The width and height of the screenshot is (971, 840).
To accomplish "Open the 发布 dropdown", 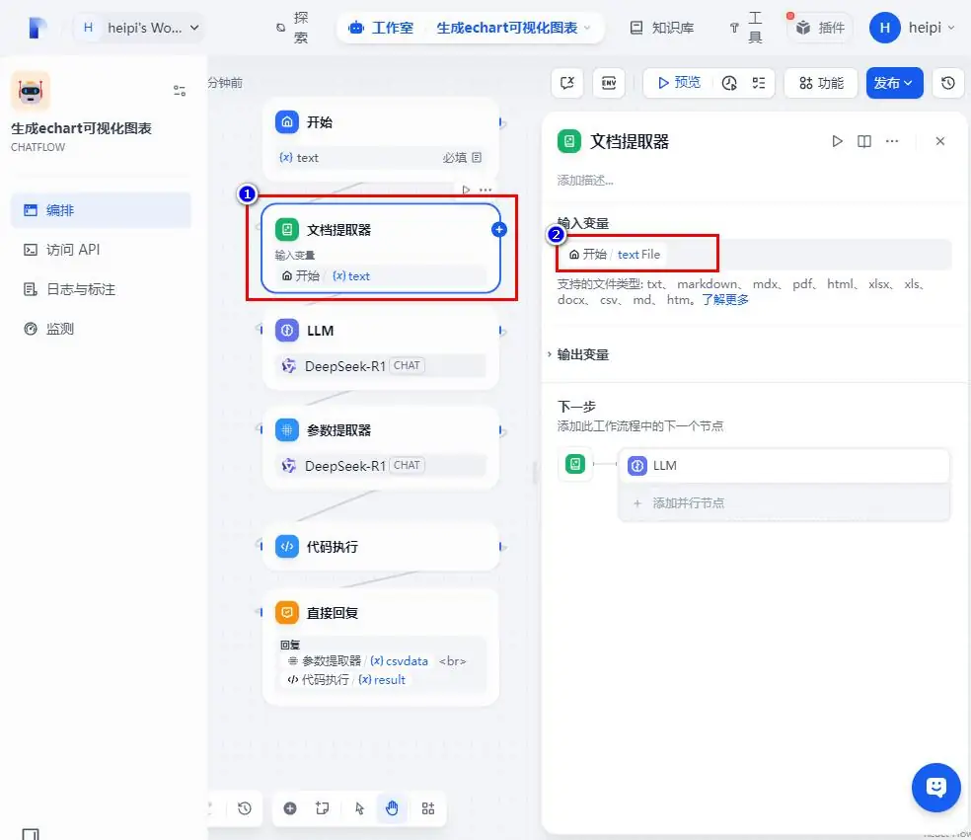I will click(894, 83).
